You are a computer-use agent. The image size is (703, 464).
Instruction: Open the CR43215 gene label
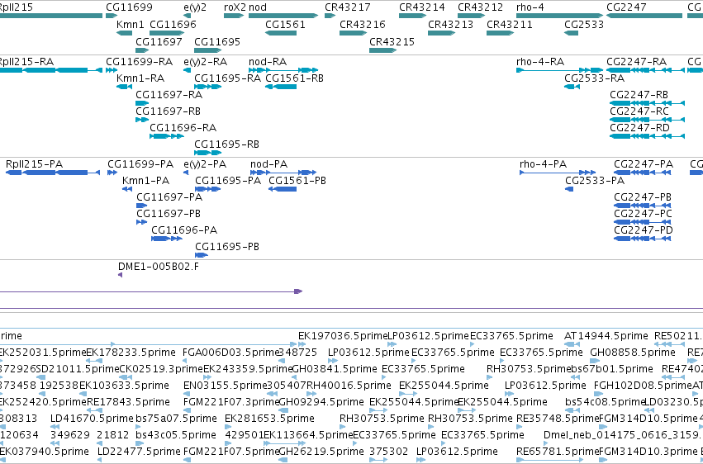coord(392,41)
